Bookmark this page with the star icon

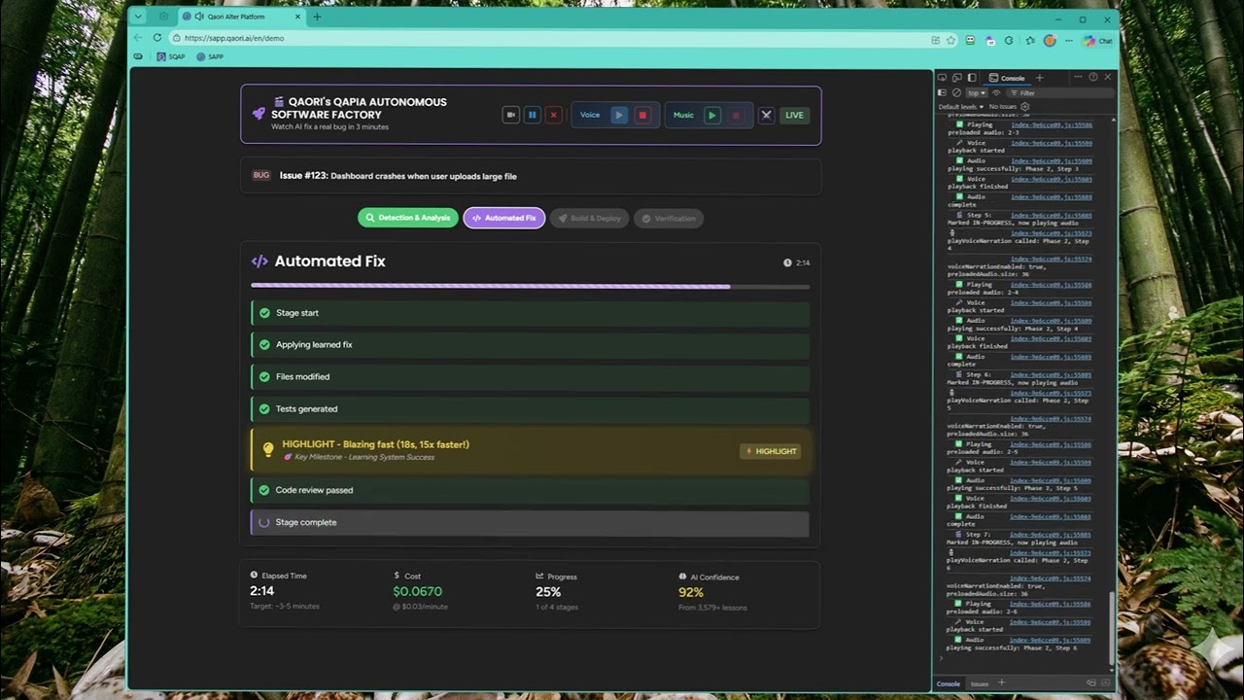click(951, 40)
